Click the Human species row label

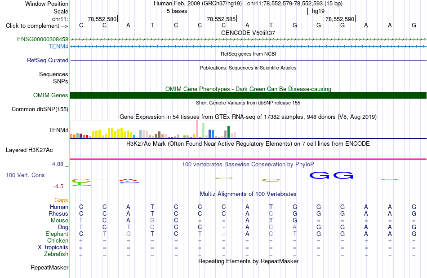(x=59, y=207)
